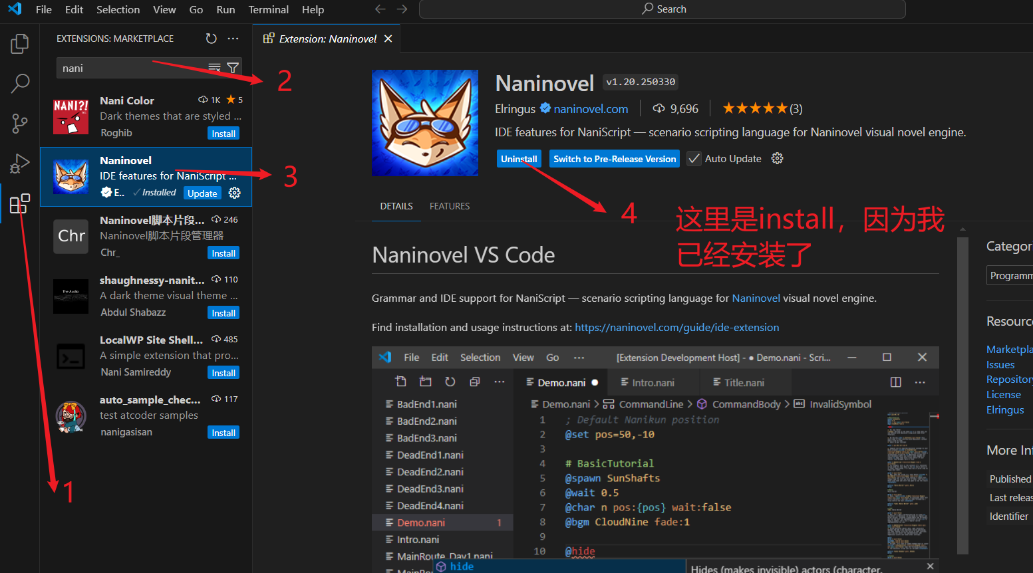This screenshot has height=573, width=1033.
Task: Update the Naninovel extension
Action: click(202, 193)
